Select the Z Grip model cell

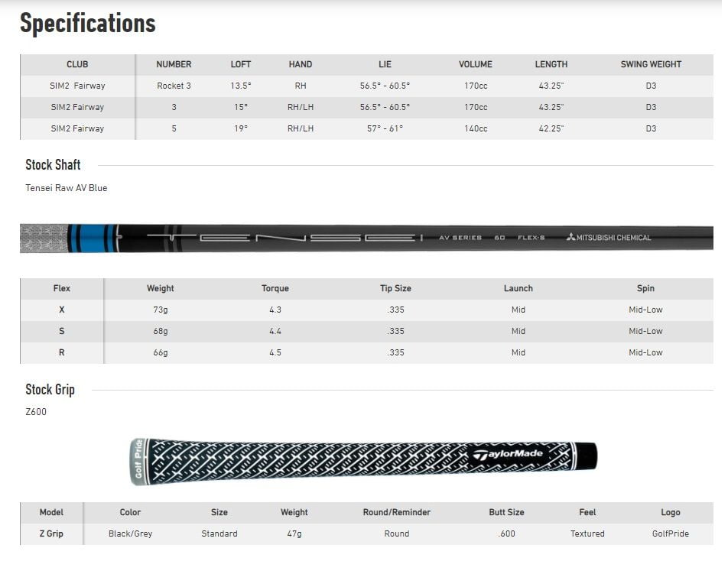[x=51, y=533]
